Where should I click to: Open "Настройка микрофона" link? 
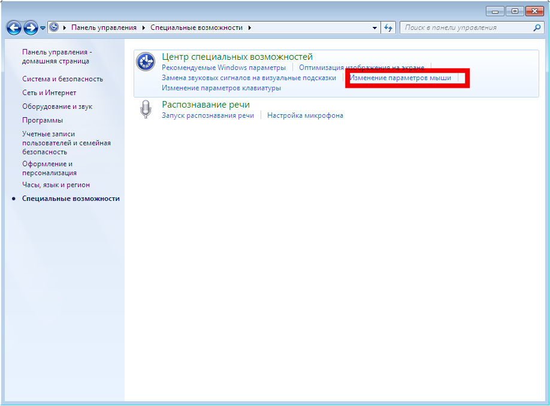305,115
